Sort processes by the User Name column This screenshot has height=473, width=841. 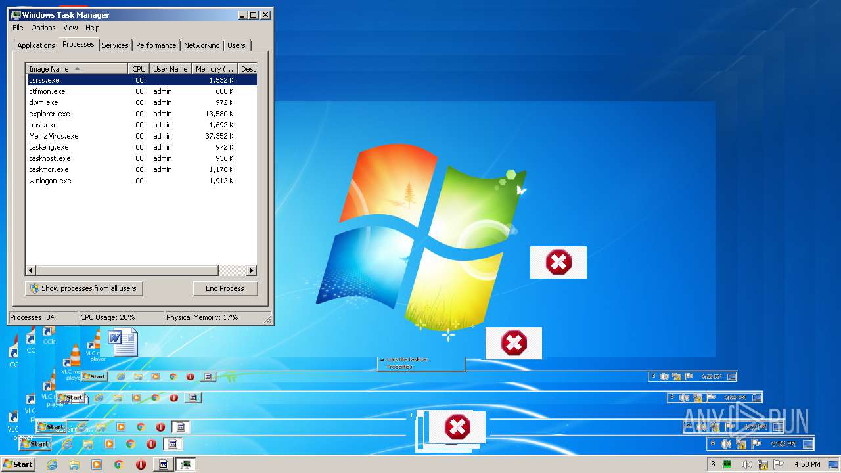pos(170,69)
